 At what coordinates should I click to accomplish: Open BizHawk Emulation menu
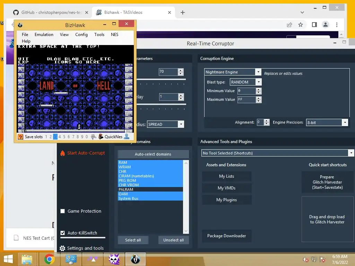tap(44, 35)
